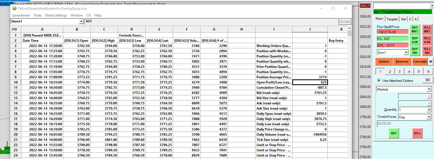
Task: Click SELL BID button
Action: click(427, 51)
